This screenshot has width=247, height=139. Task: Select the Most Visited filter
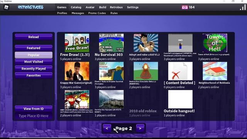coord(34,62)
